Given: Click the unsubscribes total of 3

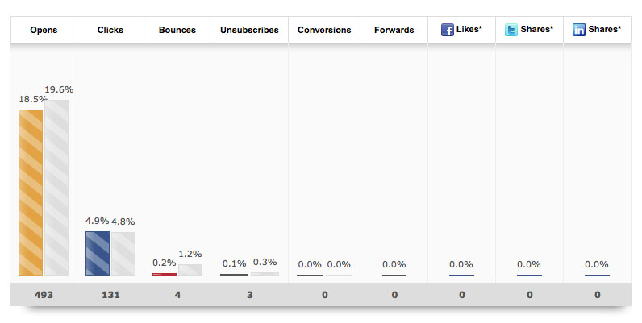Looking at the screenshot, I should (249, 295).
